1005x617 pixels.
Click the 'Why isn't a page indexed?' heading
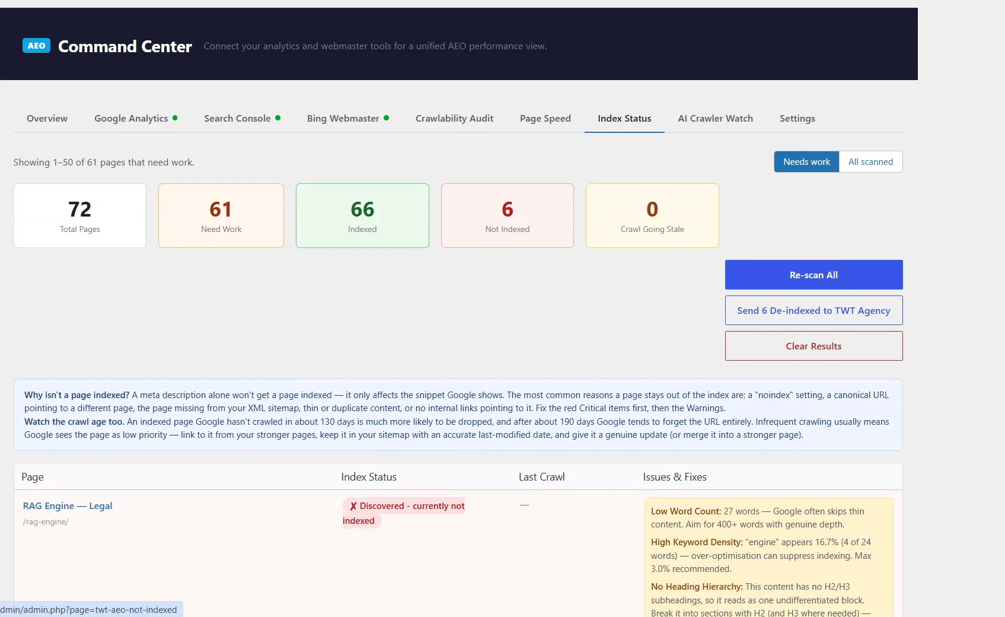pyautogui.click(x=76, y=395)
